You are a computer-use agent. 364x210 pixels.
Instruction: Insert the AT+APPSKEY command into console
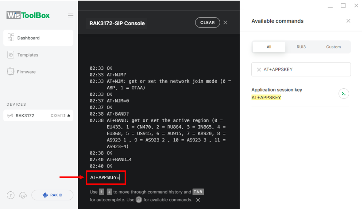coord(343,94)
